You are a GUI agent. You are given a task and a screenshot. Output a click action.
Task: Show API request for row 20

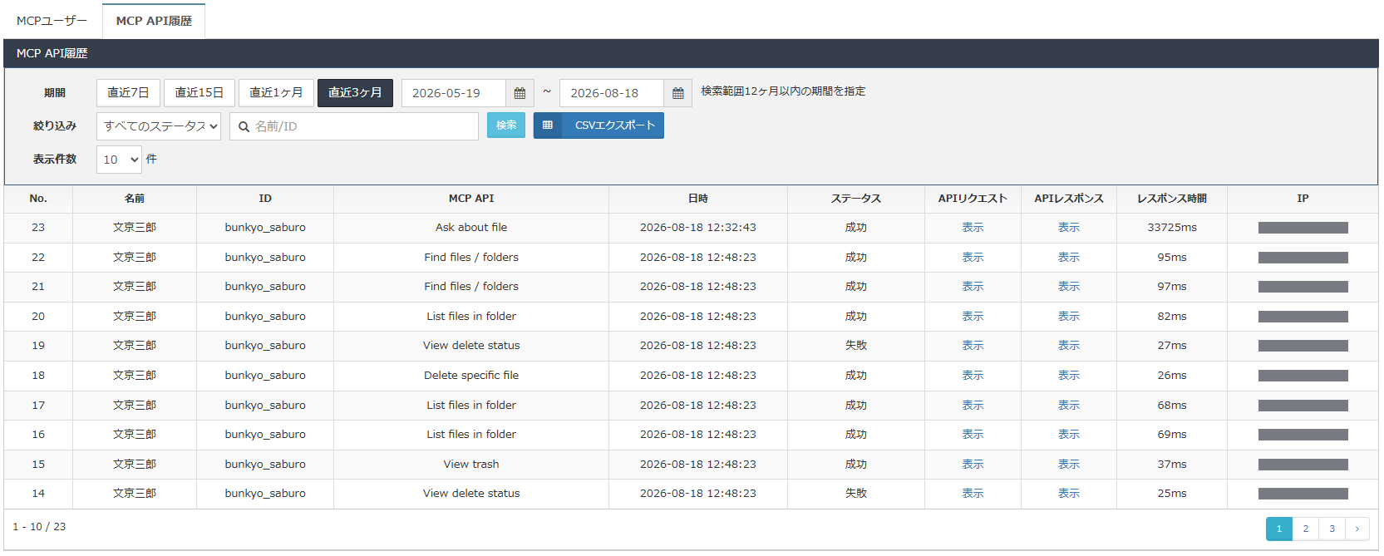pos(973,317)
